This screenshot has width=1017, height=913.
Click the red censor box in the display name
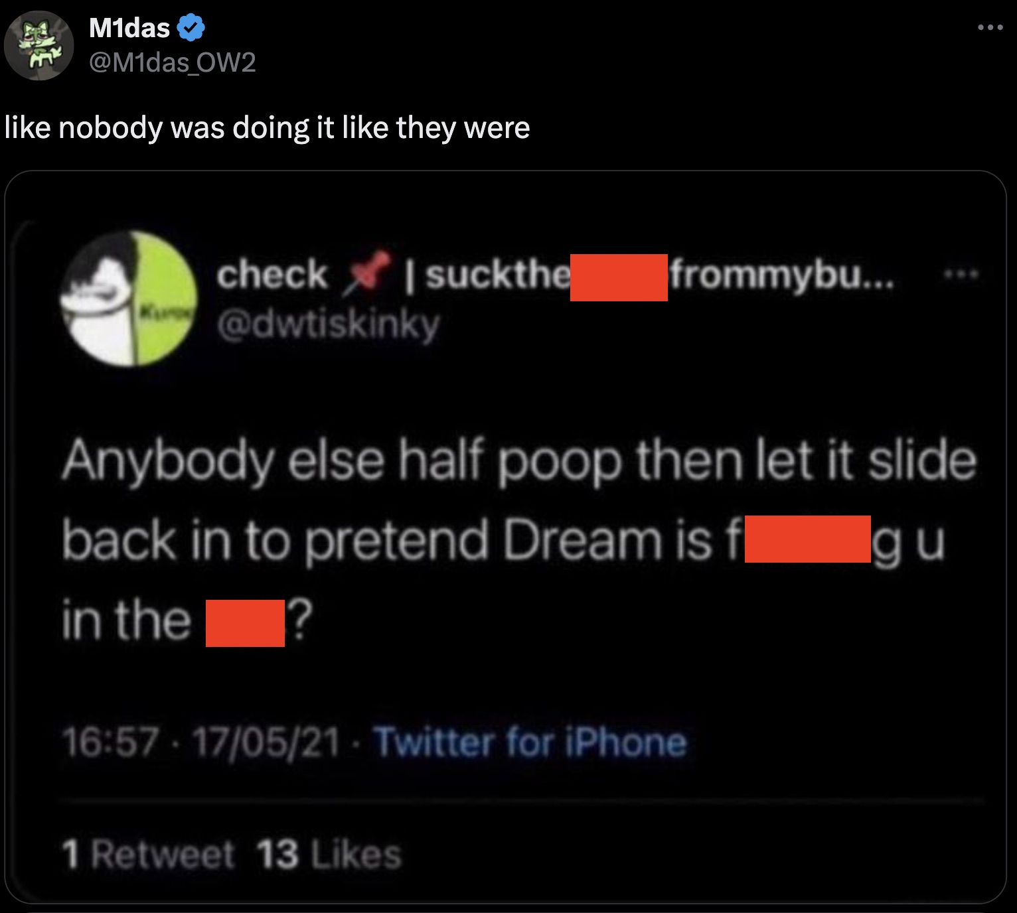619,277
